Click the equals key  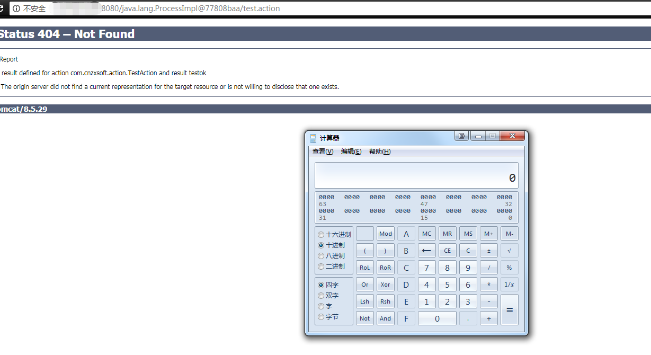coord(510,310)
